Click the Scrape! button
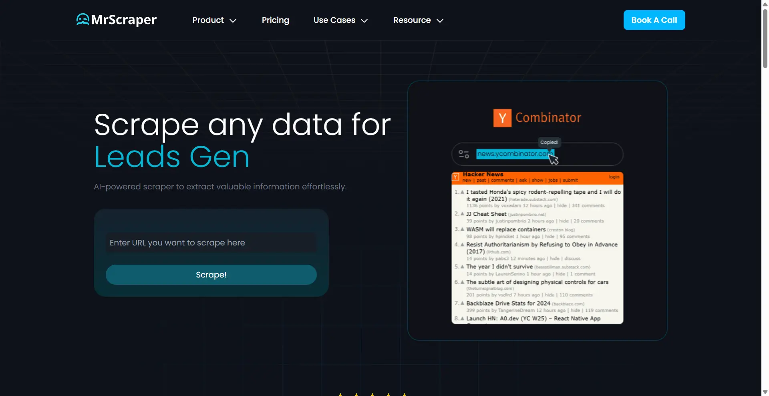The width and height of the screenshot is (769, 396). pyautogui.click(x=211, y=275)
